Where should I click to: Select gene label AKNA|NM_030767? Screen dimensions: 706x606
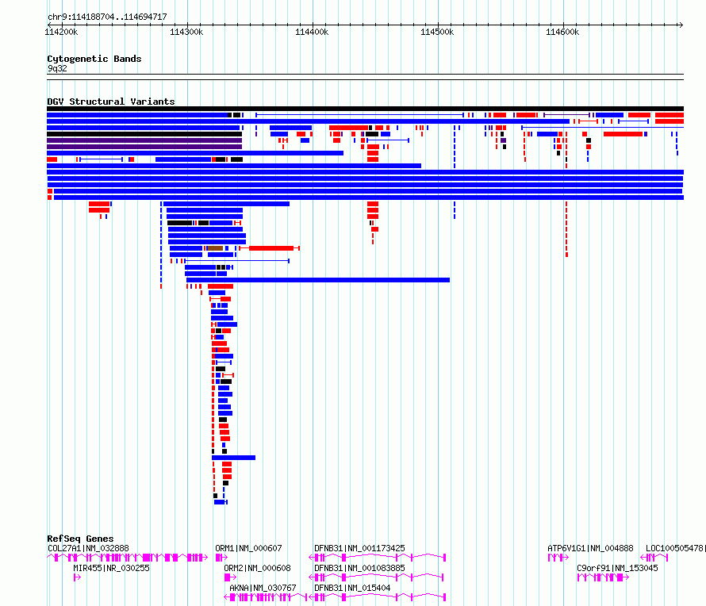[x=263, y=588]
